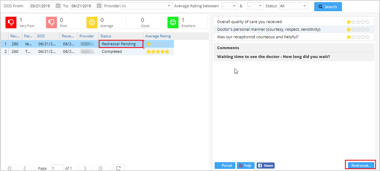Expand the Waiting time question section
Viewport: 380px width, 171px height.
click(294, 57)
